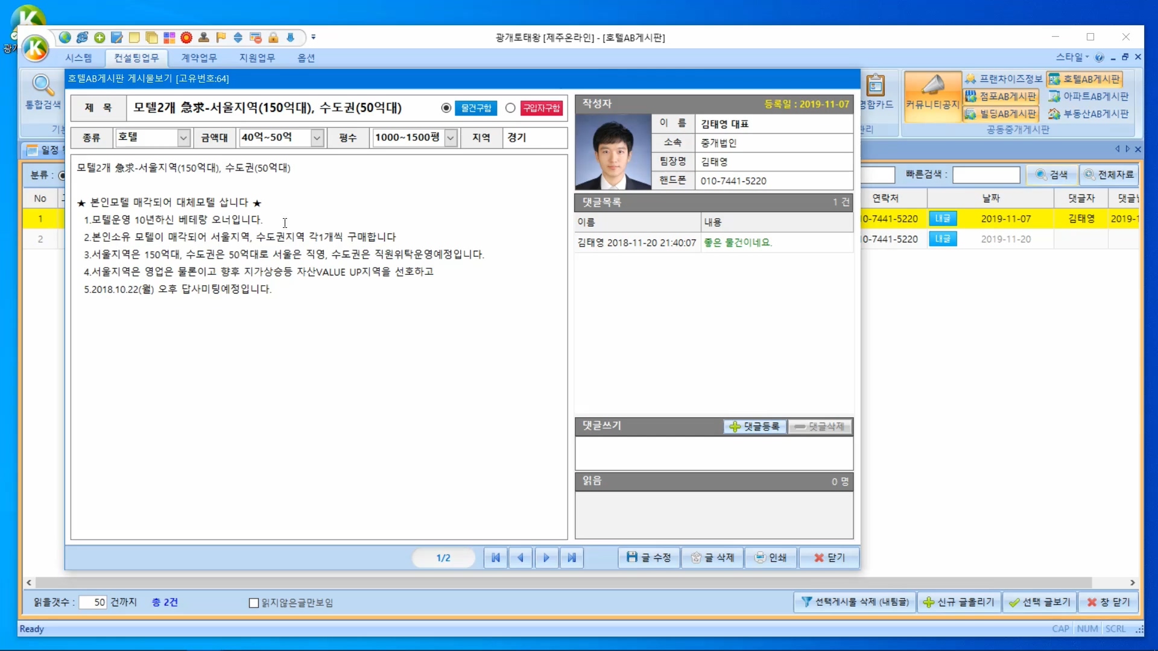Click the 글 수정 button

pyautogui.click(x=649, y=558)
